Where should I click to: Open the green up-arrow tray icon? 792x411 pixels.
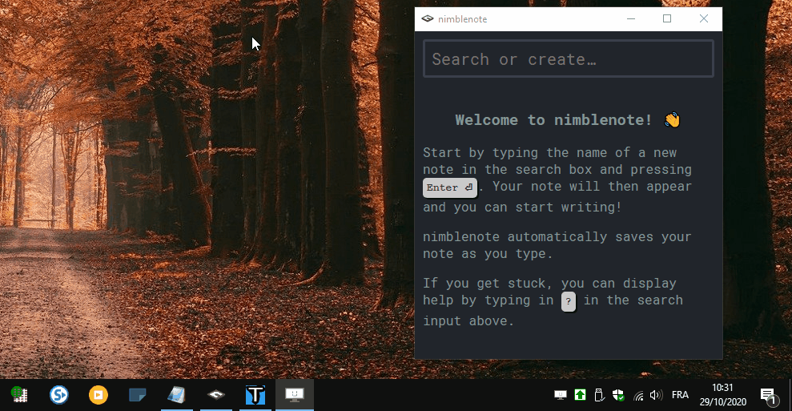[x=580, y=395]
